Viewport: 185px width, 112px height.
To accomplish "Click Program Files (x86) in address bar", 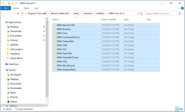I will click(x=37, y=14).
